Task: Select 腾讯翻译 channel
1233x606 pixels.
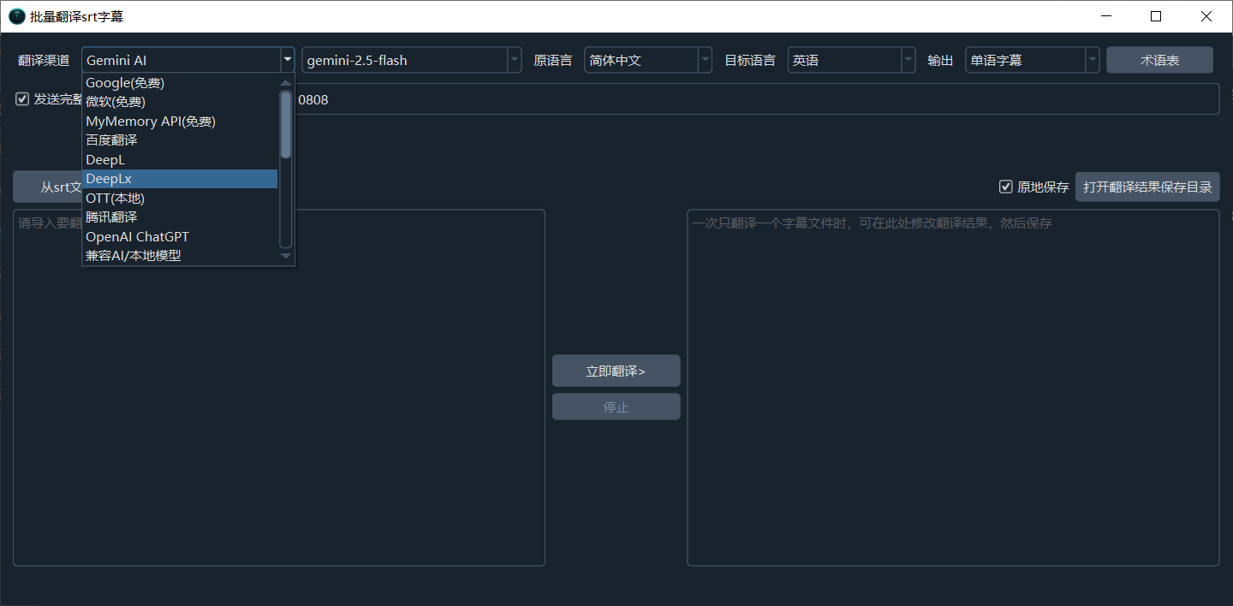Action: coord(111,217)
